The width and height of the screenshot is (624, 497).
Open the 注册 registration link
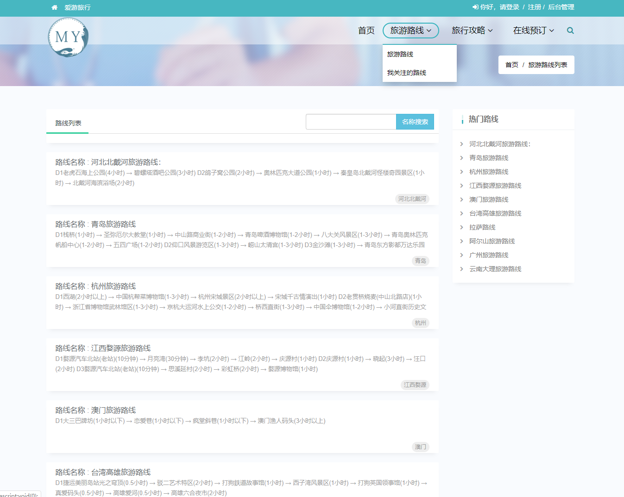(534, 7)
